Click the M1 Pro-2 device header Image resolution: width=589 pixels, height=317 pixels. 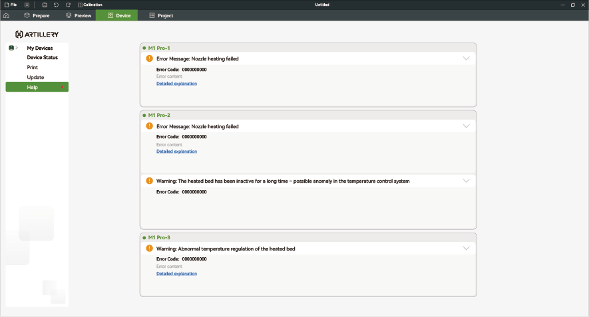(x=308, y=115)
